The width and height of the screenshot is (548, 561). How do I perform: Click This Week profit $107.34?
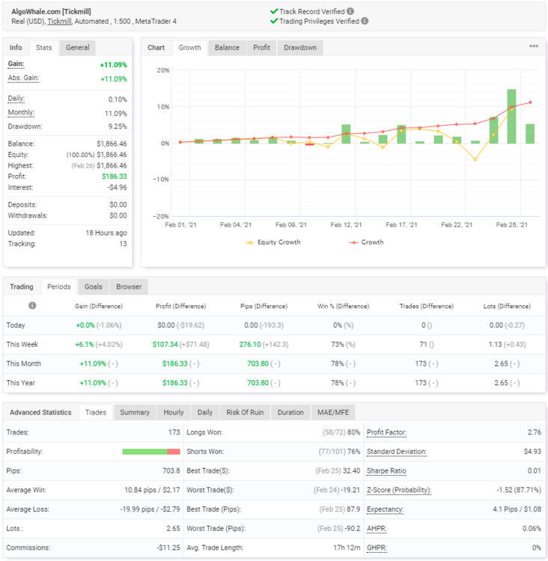tap(165, 345)
